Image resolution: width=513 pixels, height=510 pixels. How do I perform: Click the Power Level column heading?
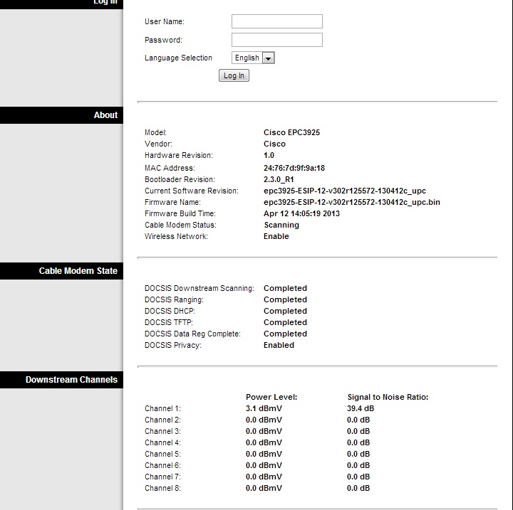pos(271,397)
